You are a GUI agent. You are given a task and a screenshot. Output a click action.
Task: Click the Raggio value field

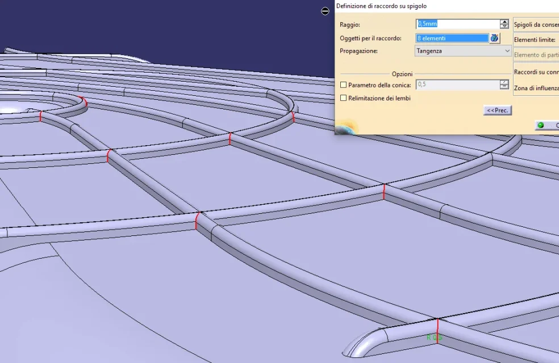(457, 24)
